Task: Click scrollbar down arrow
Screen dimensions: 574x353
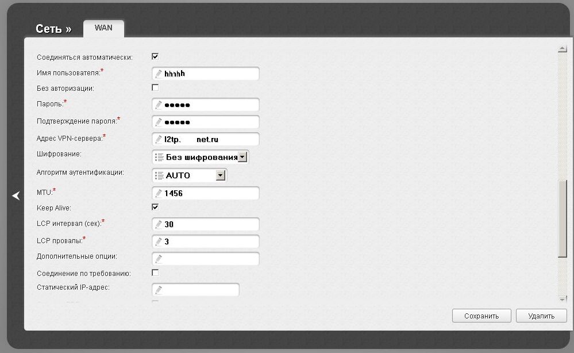Action: point(563,299)
